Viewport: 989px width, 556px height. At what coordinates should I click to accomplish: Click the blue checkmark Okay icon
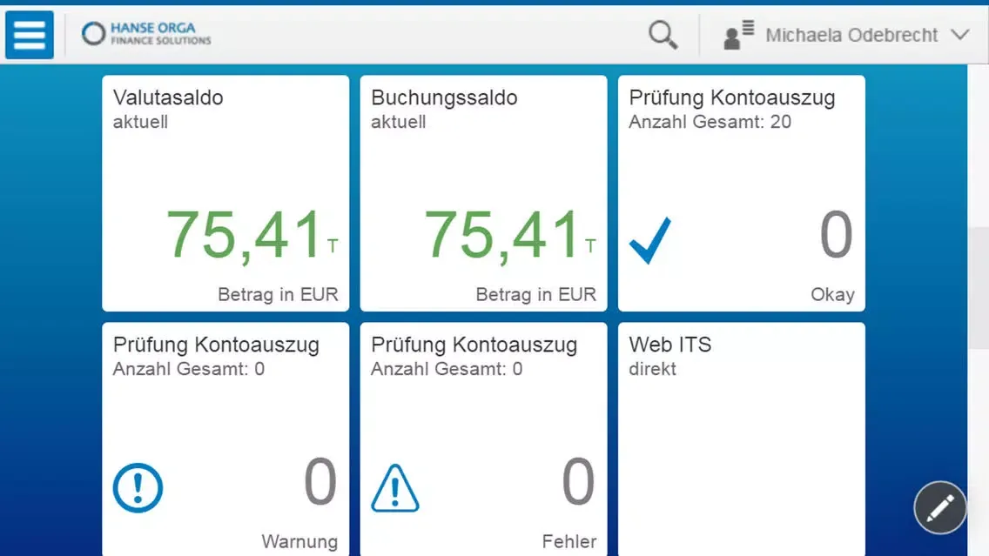point(650,240)
